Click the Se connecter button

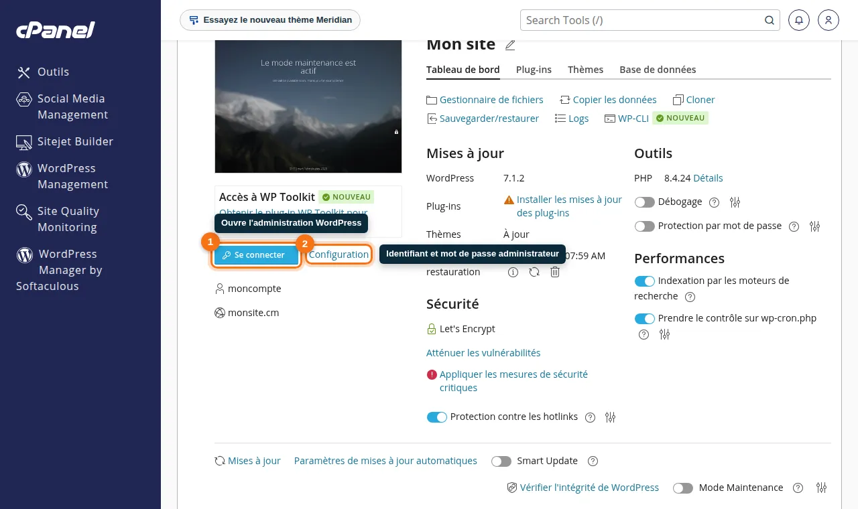(256, 255)
